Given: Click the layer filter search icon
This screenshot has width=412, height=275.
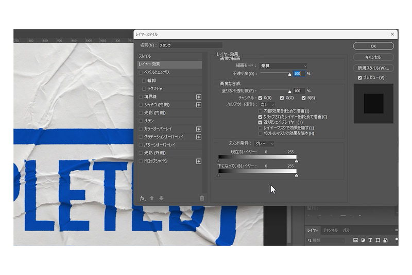Looking at the screenshot, I should (310, 240).
